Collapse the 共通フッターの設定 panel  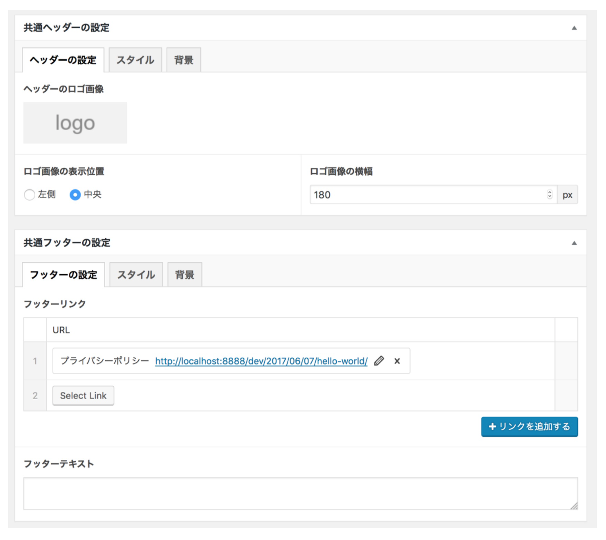(x=574, y=243)
